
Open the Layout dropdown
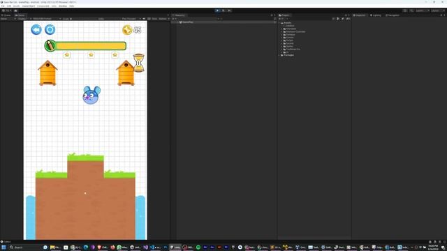[437, 10]
